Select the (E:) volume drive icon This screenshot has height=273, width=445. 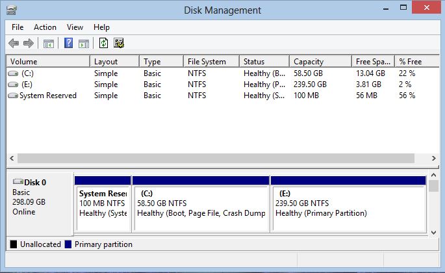[x=13, y=84]
